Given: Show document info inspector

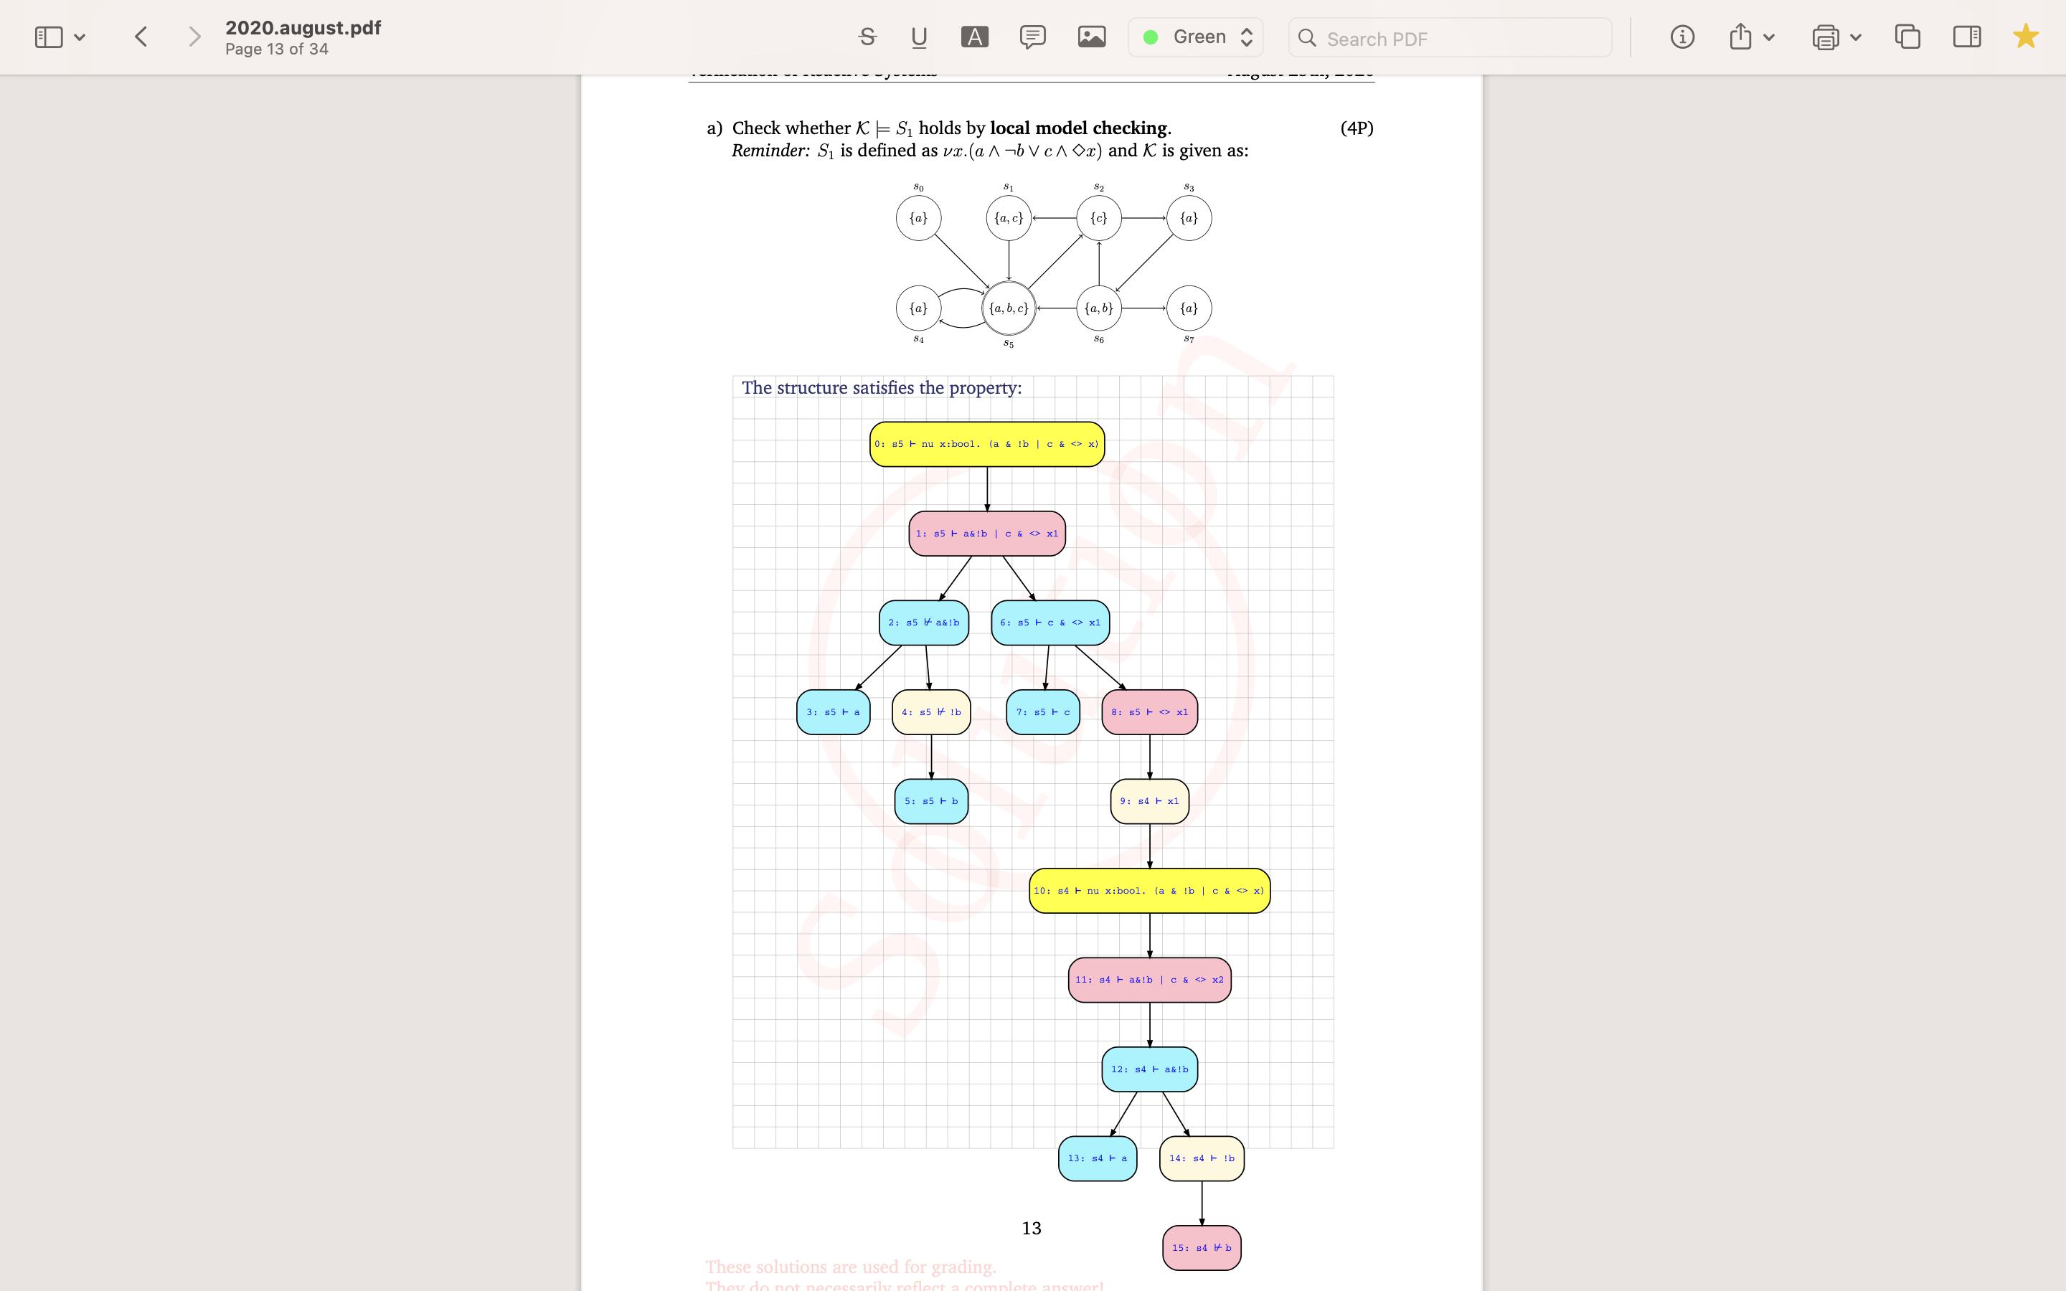Looking at the screenshot, I should 1681,37.
